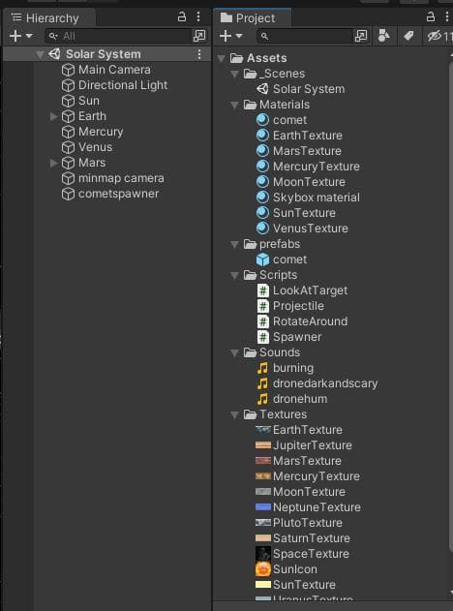Click the Project search field
453x611 pixels.
[304, 36]
